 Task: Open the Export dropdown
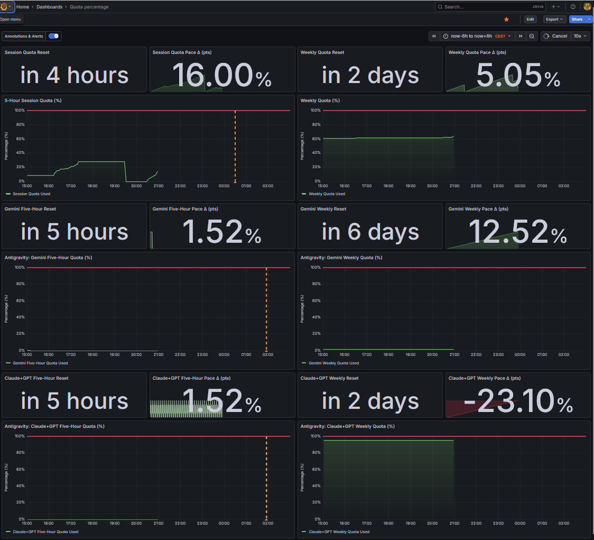[554, 20]
